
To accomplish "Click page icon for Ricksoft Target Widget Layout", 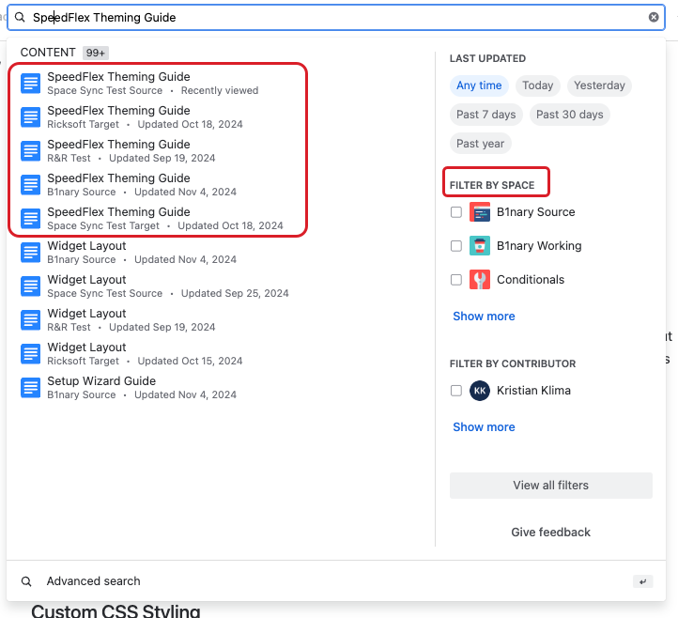I will point(31,353).
